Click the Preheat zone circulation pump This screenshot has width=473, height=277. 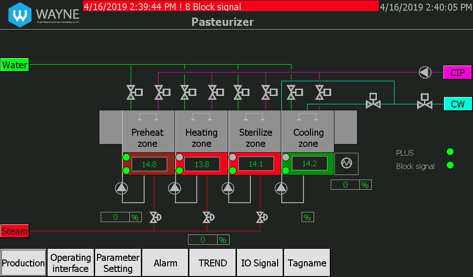[121, 188]
